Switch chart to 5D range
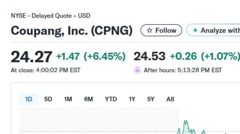The image size is (240, 134). pyautogui.click(x=48, y=99)
